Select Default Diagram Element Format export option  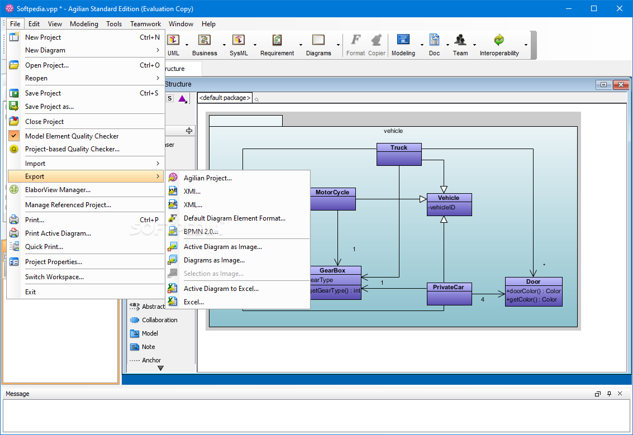pos(238,218)
